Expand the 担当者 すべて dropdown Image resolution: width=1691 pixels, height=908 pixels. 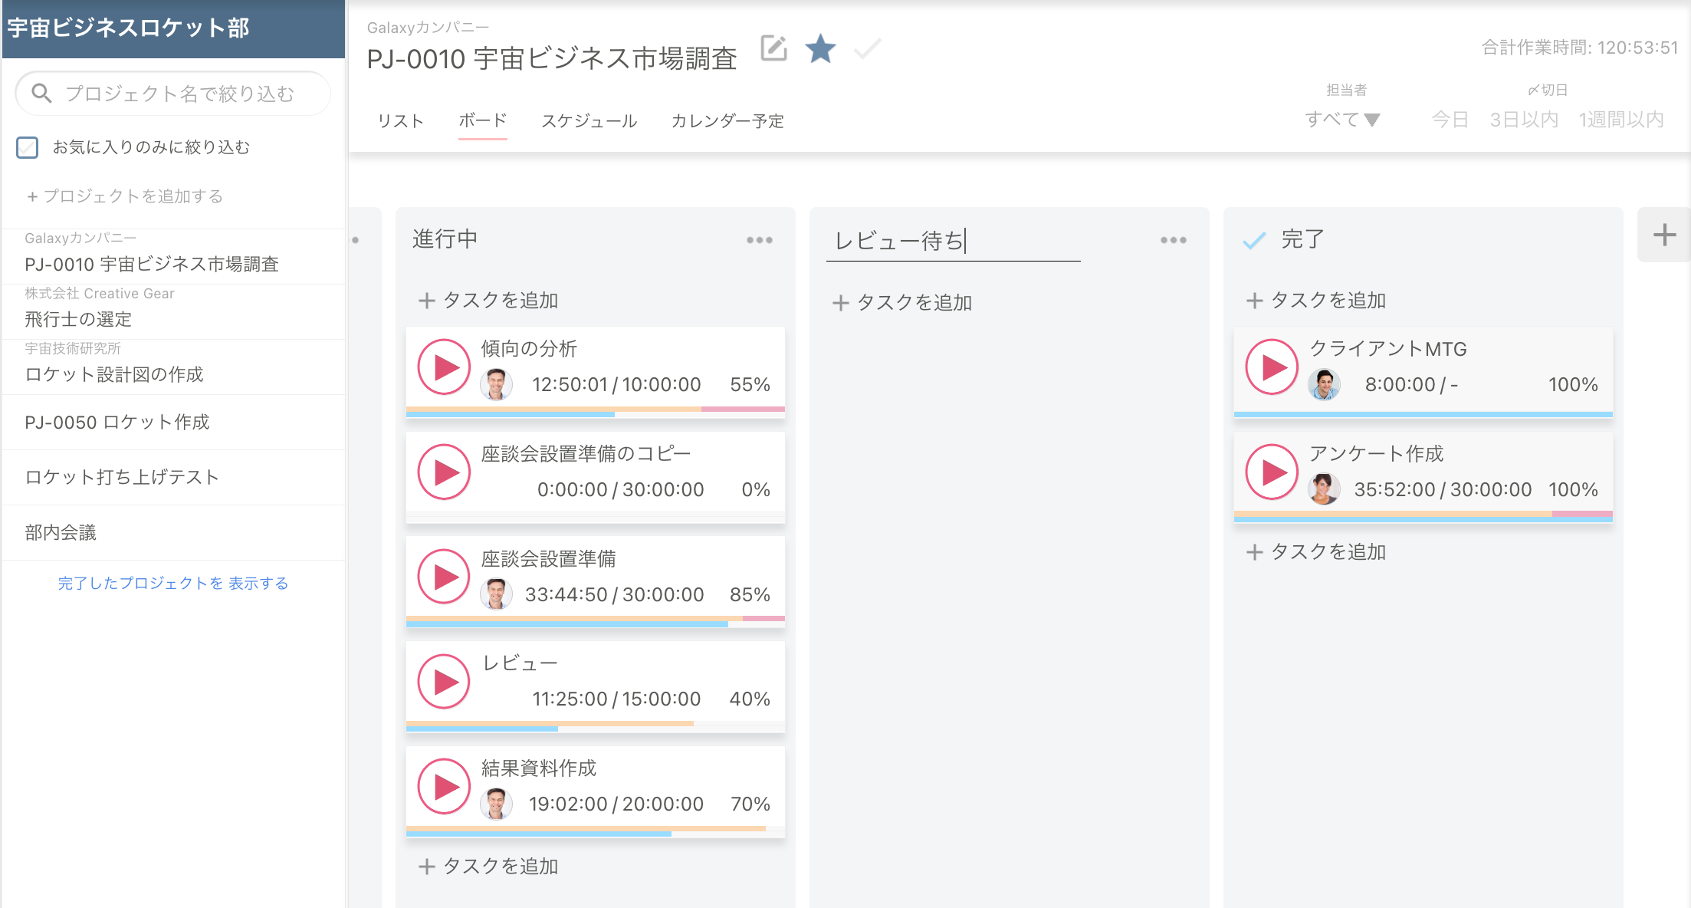point(1342,120)
